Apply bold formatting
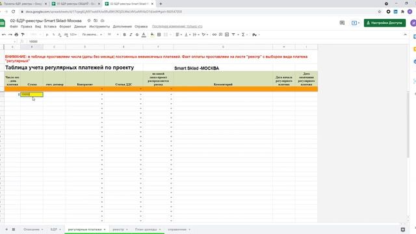The height and width of the screenshot is (234, 416). click(124, 34)
